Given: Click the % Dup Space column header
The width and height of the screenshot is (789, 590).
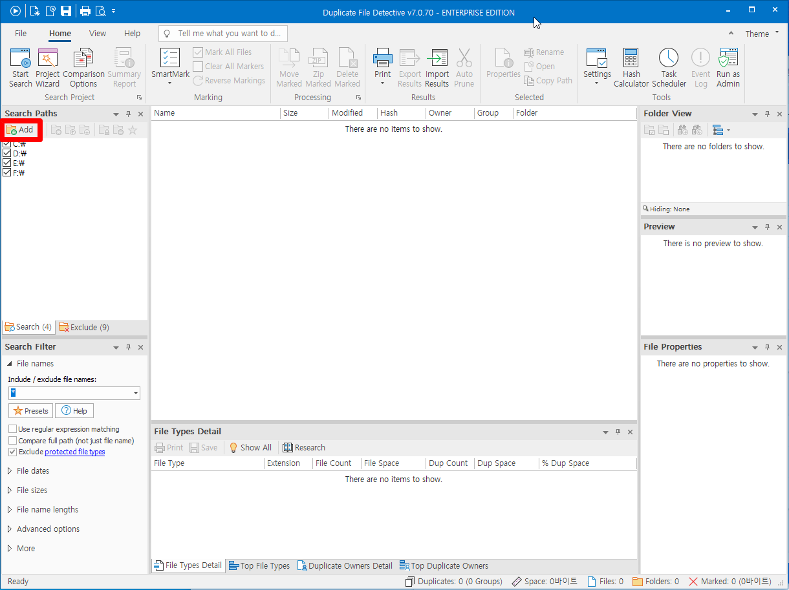Looking at the screenshot, I should pyautogui.click(x=587, y=463).
